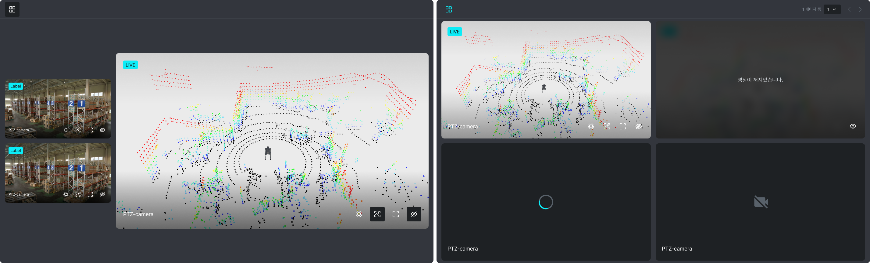This screenshot has width=870, height=263.
Task: Open the page number dropdown showing 1
Action: pyautogui.click(x=832, y=9)
